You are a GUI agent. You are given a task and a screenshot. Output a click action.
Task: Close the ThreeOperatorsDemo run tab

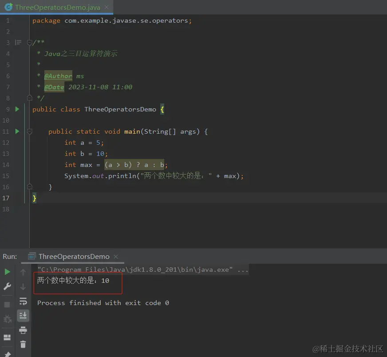(x=116, y=257)
